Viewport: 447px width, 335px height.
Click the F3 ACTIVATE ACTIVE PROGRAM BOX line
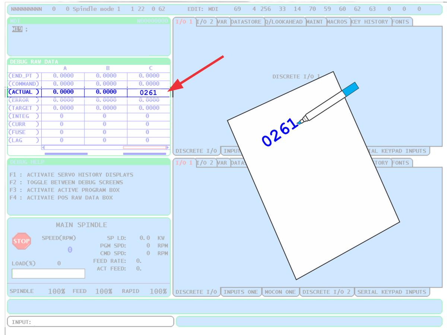pos(64,190)
